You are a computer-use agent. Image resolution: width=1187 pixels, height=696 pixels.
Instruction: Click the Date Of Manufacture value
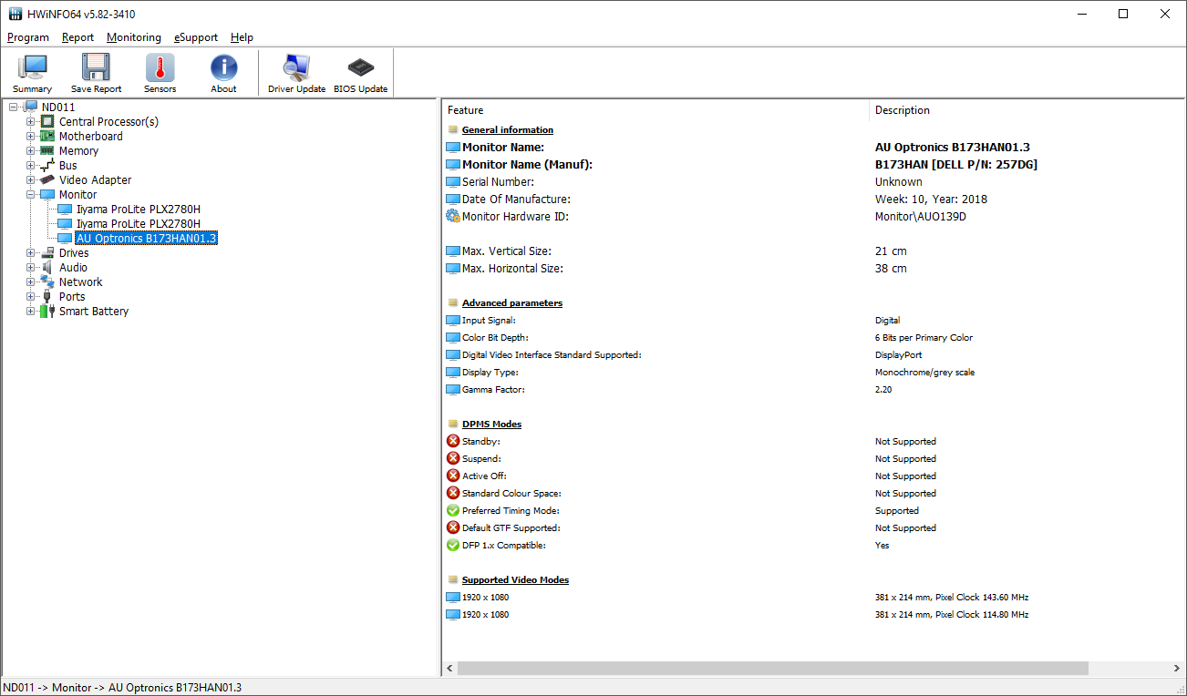(931, 199)
